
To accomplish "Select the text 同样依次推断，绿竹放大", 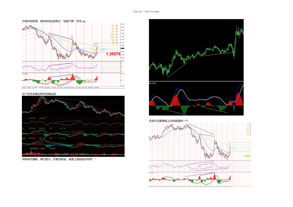I will click(37, 159).
